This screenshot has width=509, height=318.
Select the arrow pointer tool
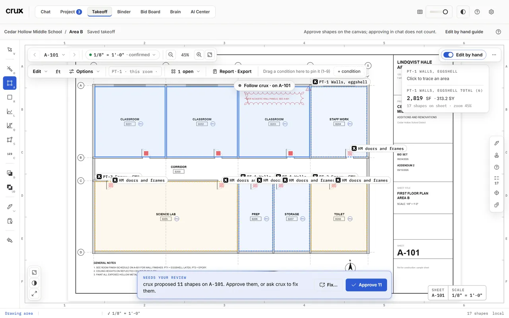click(10, 50)
